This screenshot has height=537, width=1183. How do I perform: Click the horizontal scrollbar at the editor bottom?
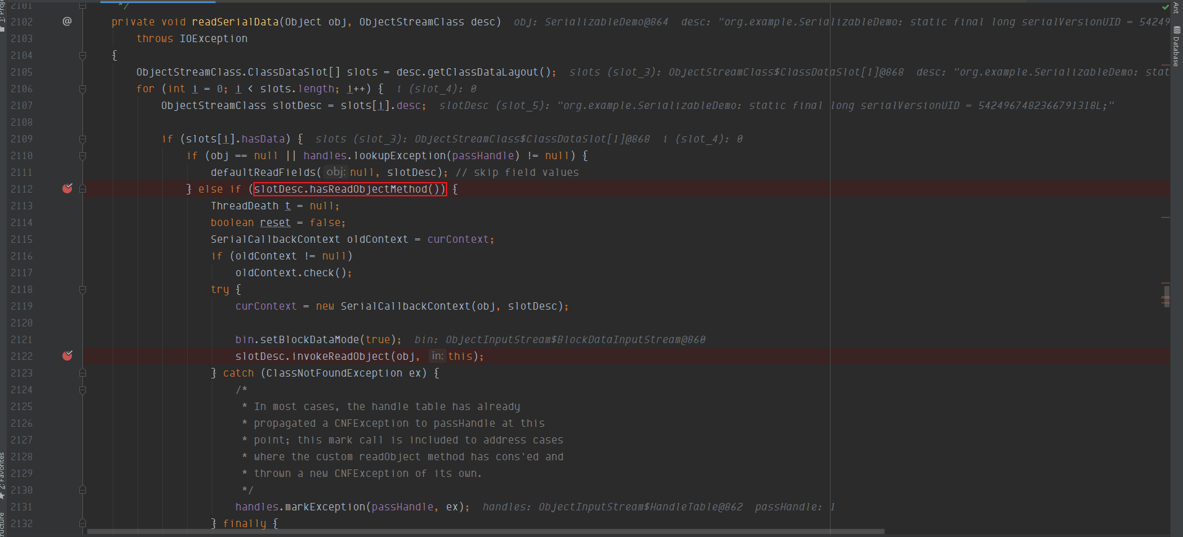(485, 531)
